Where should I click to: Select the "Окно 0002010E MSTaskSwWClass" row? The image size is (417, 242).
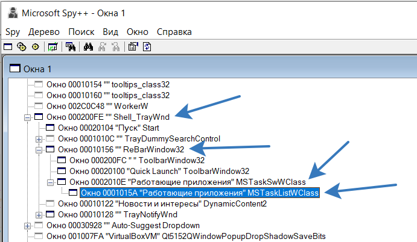coord(188,182)
